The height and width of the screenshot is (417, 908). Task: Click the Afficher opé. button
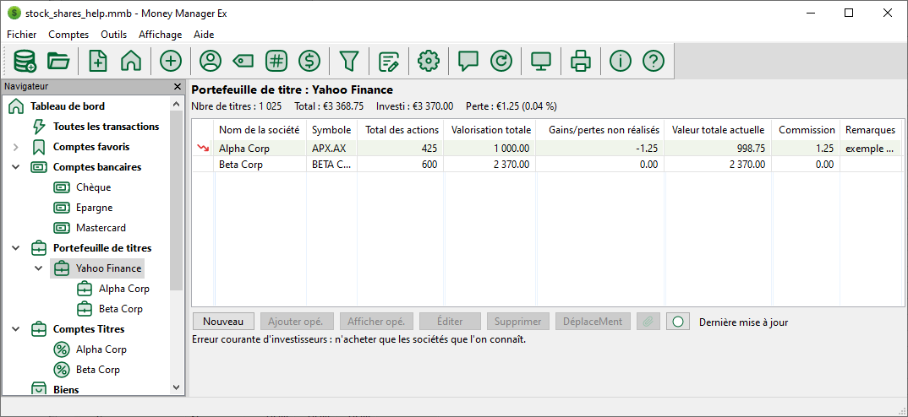coord(376,322)
